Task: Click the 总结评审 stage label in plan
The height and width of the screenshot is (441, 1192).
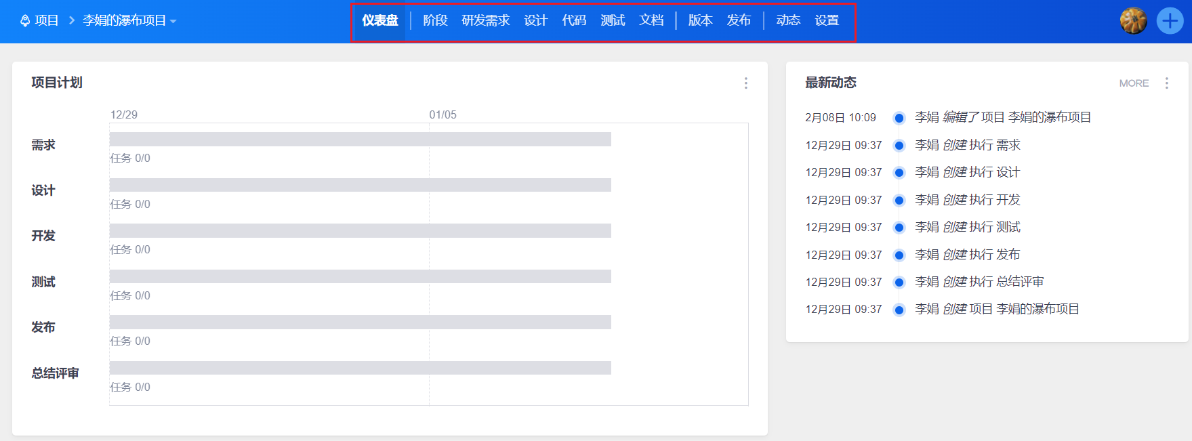Action: coord(55,373)
